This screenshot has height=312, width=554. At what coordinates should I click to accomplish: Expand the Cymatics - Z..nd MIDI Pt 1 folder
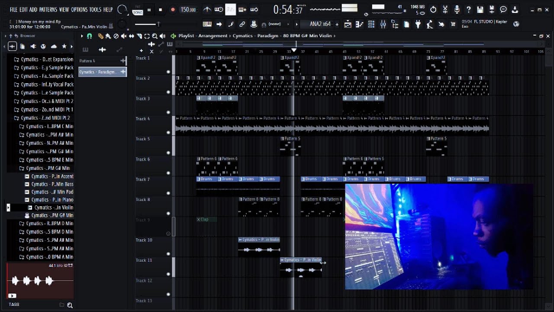click(43, 110)
